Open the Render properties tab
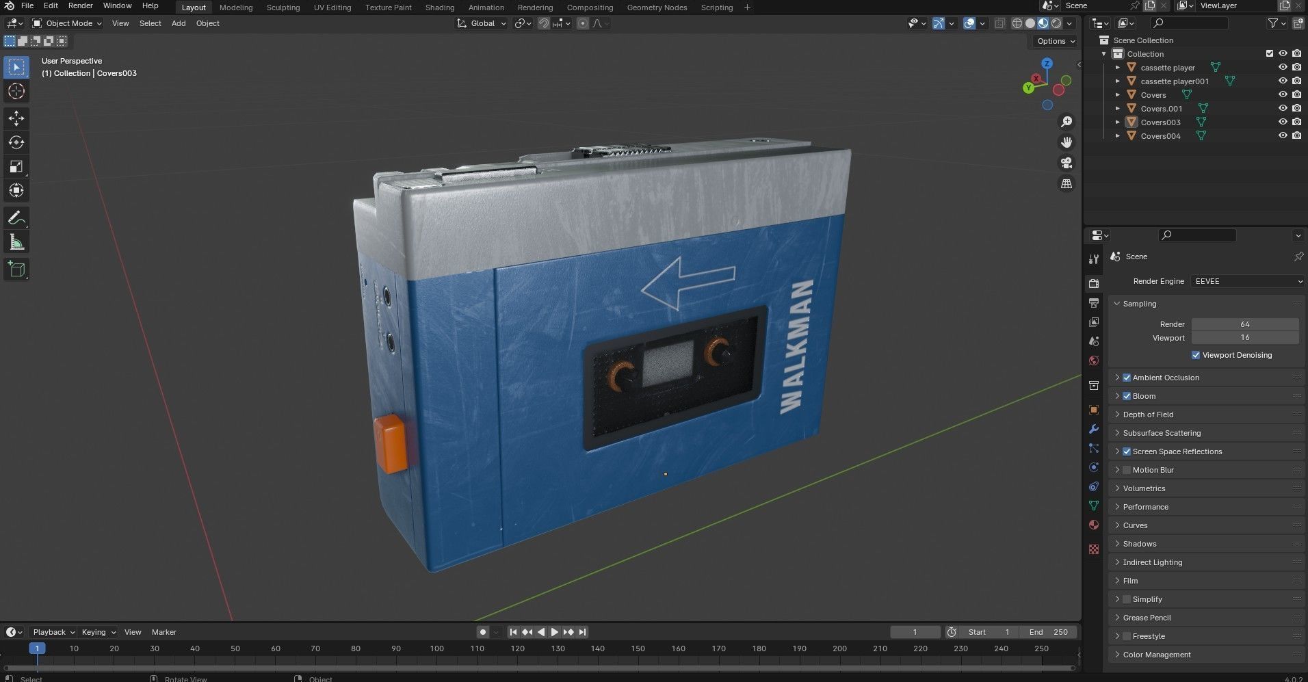This screenshot has height=682, width=1308. click(1094, 283)
